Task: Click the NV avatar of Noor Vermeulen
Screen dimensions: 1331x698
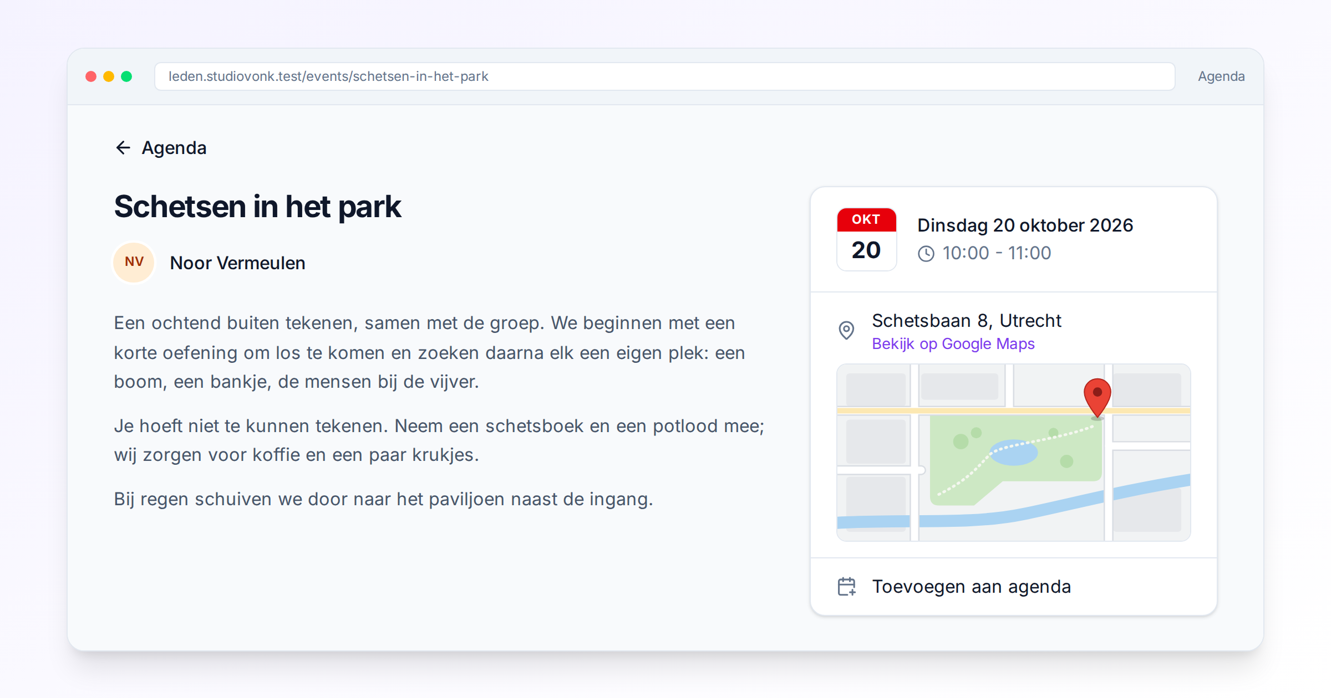Action: click(134, 263)
